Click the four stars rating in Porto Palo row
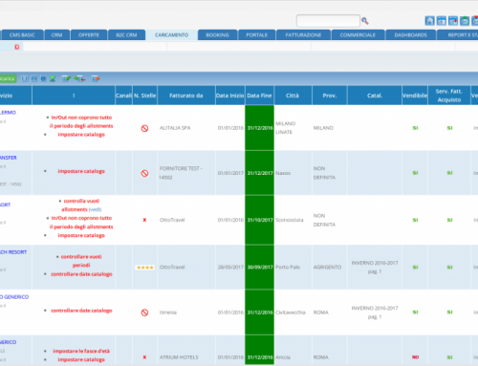 [x=145, y=268]
